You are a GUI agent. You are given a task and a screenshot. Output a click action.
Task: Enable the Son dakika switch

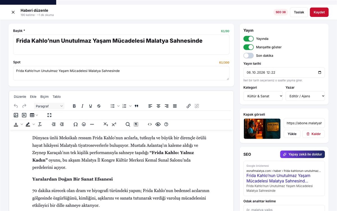(x=249, y=56)
